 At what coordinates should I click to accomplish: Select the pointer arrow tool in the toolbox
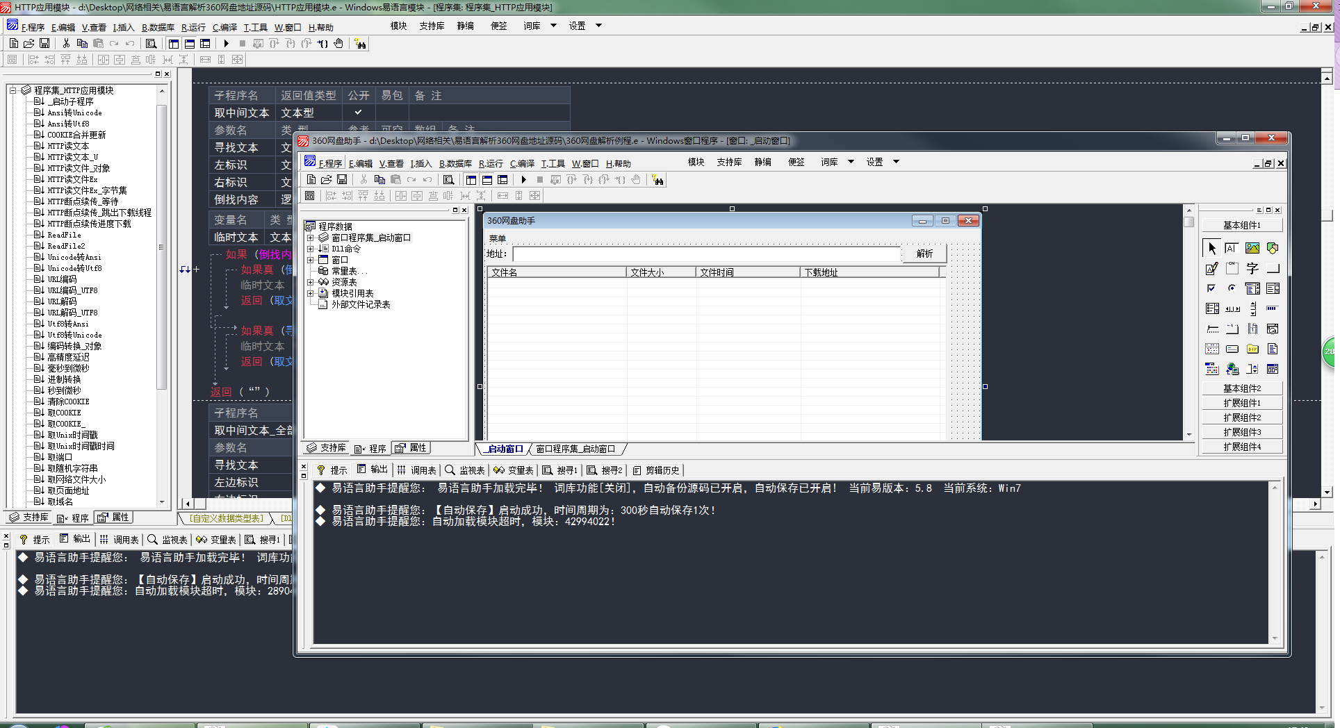pos(1211,248)
